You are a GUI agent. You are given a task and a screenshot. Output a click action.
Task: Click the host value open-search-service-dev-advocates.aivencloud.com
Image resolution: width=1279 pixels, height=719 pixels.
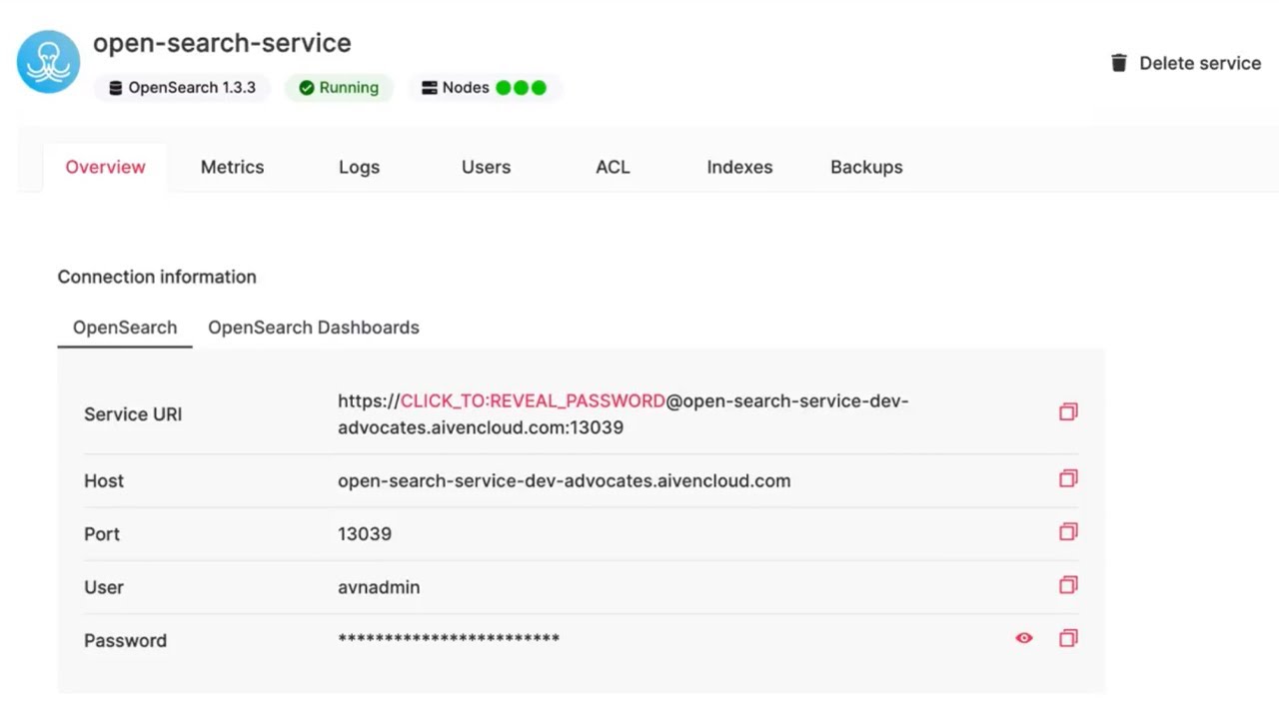coord(565,480)
